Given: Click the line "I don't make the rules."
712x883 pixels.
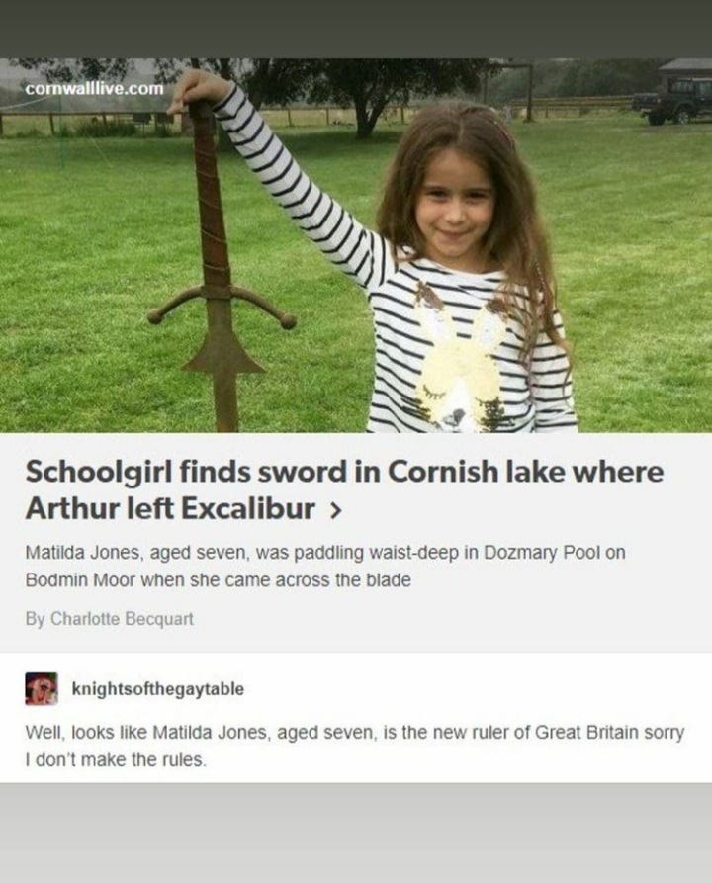Looking at the screenshot, I should 116,760.
